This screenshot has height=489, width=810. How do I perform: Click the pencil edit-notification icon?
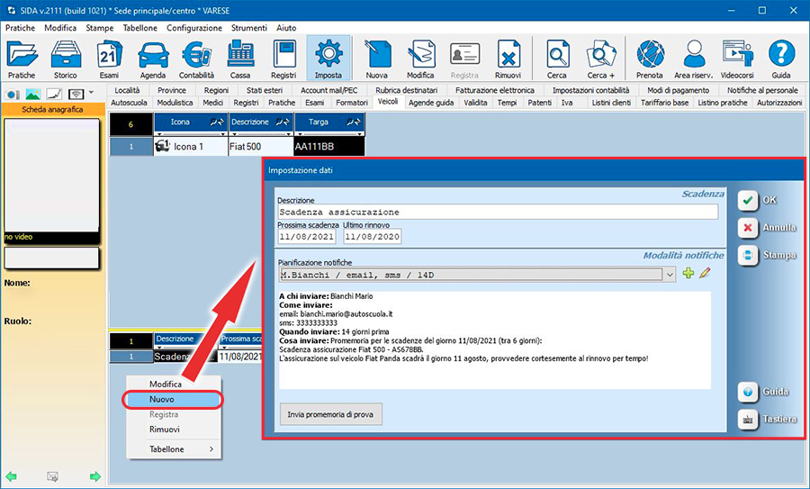click(705, 273)
